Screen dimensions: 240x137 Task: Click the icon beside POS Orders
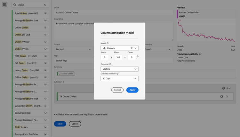45,56
